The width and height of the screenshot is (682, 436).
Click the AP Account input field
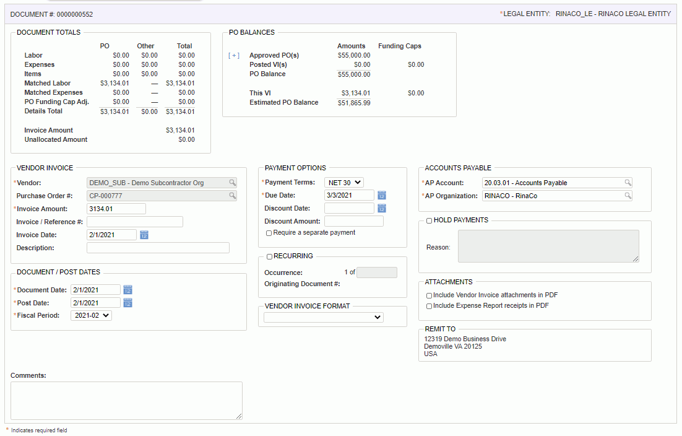coord(557,183)
